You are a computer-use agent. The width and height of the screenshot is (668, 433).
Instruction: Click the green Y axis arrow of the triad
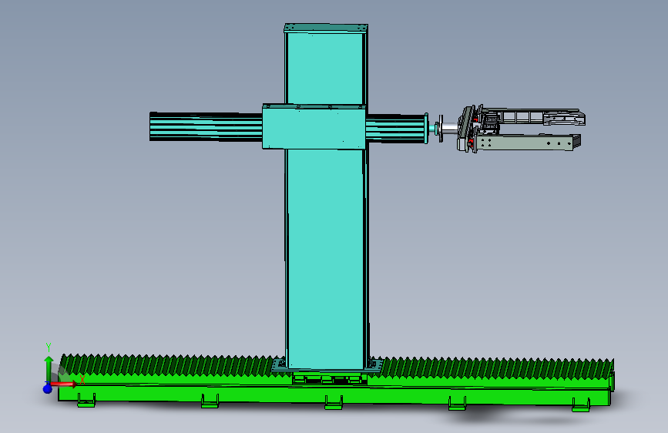pyautogui.click(x=49, y=369)
